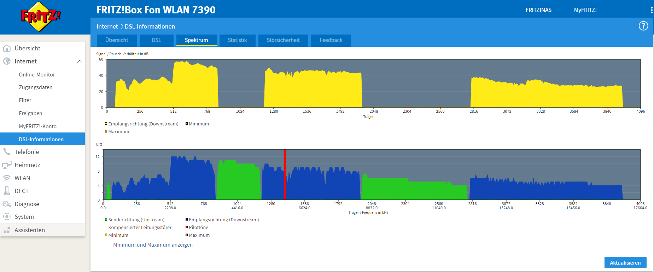Click the WLAN wifi icon
The height and width of the screenshot is (272, 654).
coord(7,178)
